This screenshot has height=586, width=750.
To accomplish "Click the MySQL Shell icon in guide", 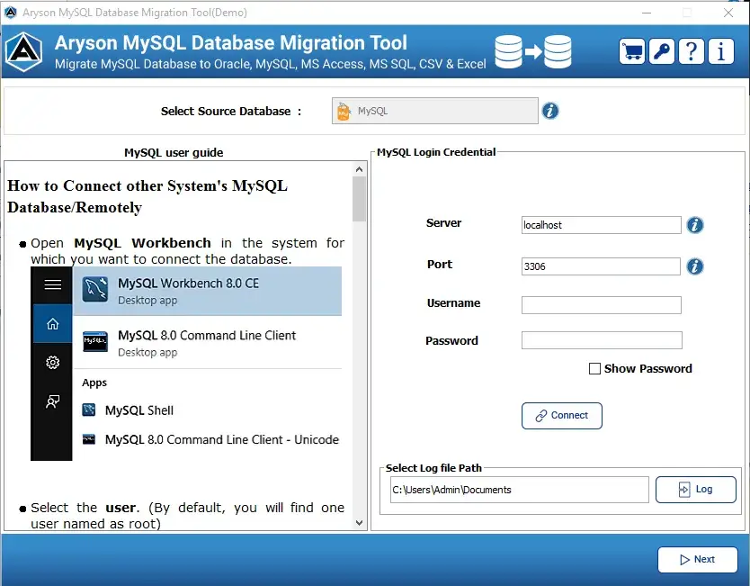I will tap(88, 410).
